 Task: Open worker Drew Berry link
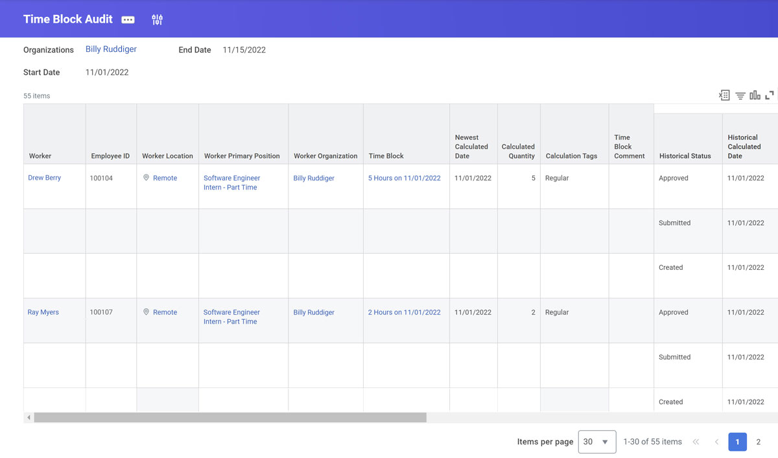point(44,178)
